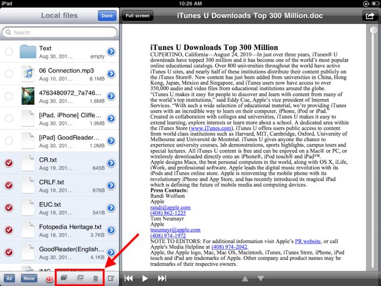The image size is (381, 286).
Task: Tap the EUC.txt document icon
Action: point(28,208)
